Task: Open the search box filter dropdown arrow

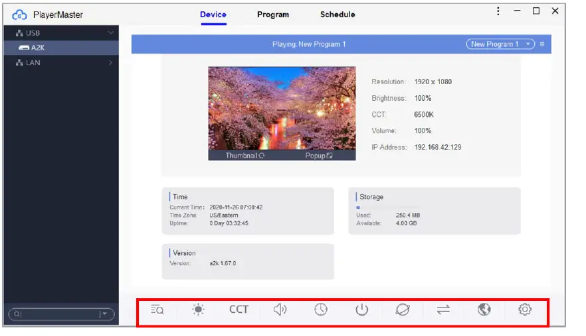Action: tap(104, 314)
